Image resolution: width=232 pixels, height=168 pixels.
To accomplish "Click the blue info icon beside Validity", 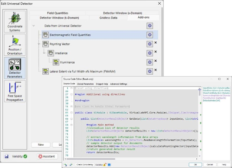I will point(109,165).
